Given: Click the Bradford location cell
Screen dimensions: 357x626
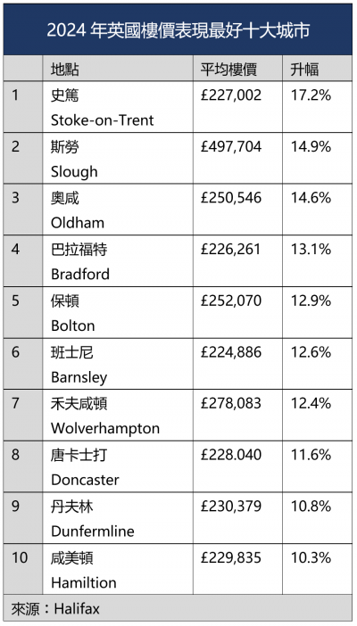Looking at the screenshot, I should 118,261.
